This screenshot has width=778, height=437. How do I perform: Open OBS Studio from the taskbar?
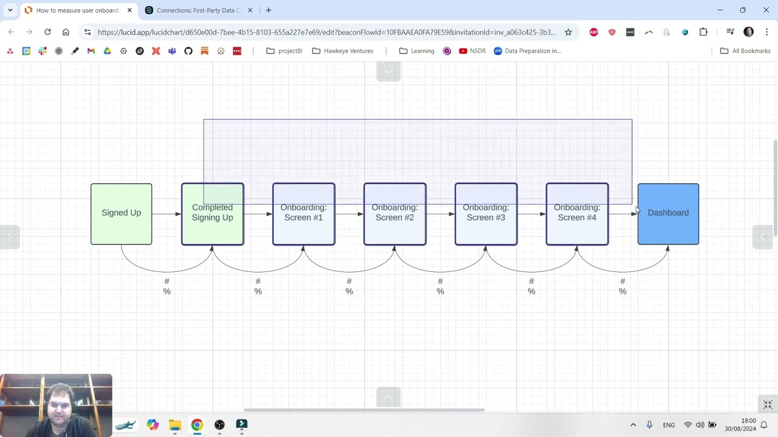click(219, 425)
